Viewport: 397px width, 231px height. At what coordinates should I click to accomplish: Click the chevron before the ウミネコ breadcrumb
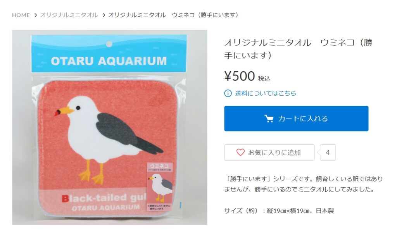tap(104, 15)
